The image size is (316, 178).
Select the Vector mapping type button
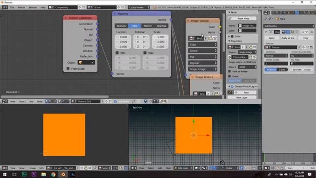click(x=148, y=26)
